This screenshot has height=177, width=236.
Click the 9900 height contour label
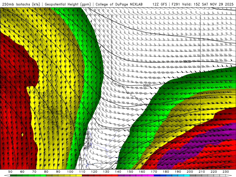click(x=187, y=62)
